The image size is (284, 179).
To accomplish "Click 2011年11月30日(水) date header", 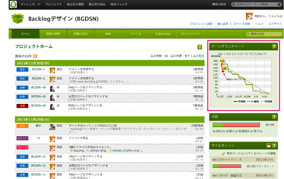I will pos(110,63).
